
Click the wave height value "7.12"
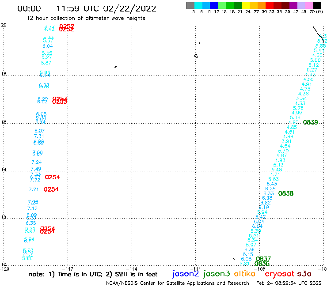[x=32, y=208]
